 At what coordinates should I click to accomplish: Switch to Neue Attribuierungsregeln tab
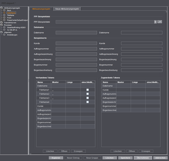(67, 9)
